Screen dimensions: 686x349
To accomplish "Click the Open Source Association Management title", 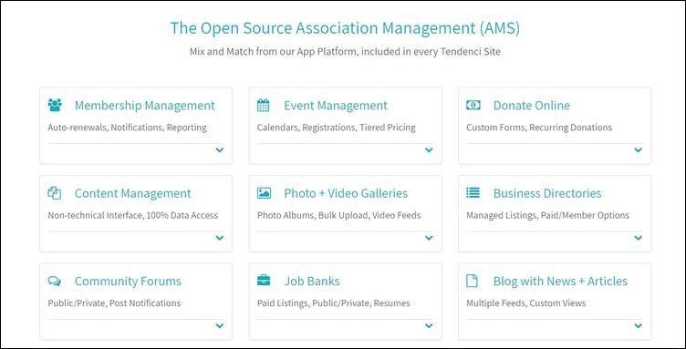I will (345, 28).
